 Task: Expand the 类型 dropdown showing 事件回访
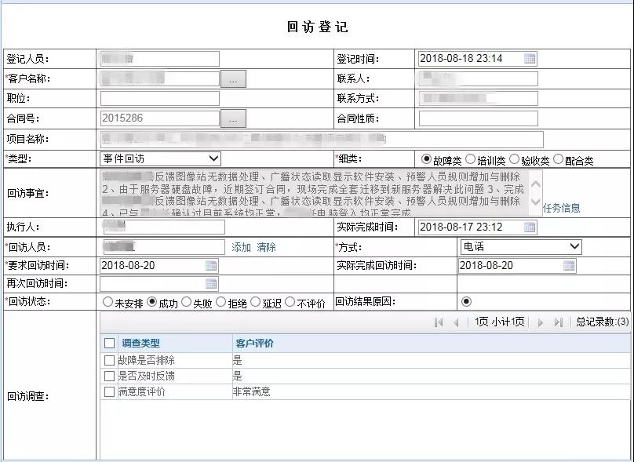click(x=161, y=159)
